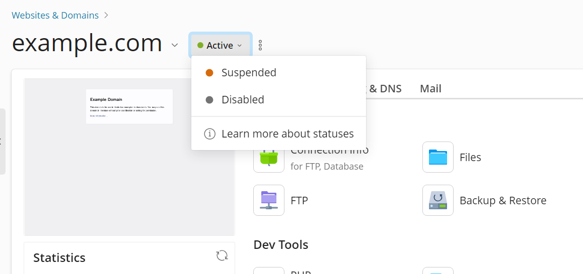This screenshot has width=583, height=274.
Task: Click the info icon beside statuses
Action: [x=209, y=134]
